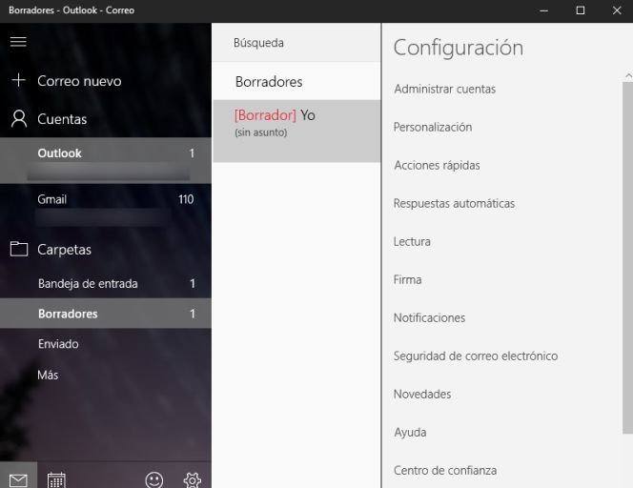The height and width of the screenshot is (488, 633).
Task: Click the Outlook unread count 1
Action: [x=193, y=153]
